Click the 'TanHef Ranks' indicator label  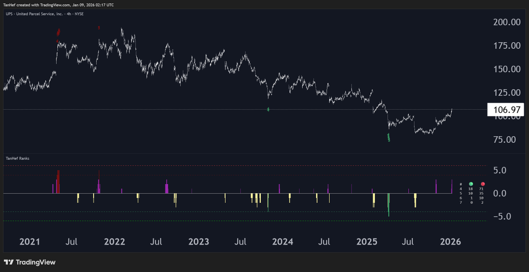click(x=17, y=158)
